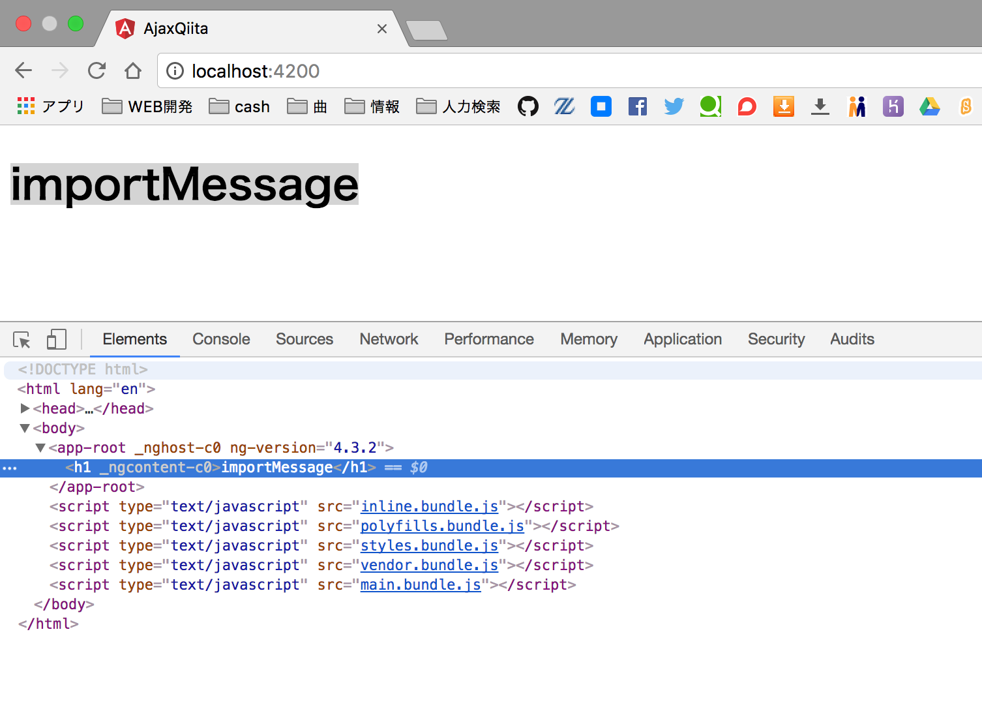Switch to the Elements tab
This screenshot has width=982, height=728.
[x=135, y=339]
